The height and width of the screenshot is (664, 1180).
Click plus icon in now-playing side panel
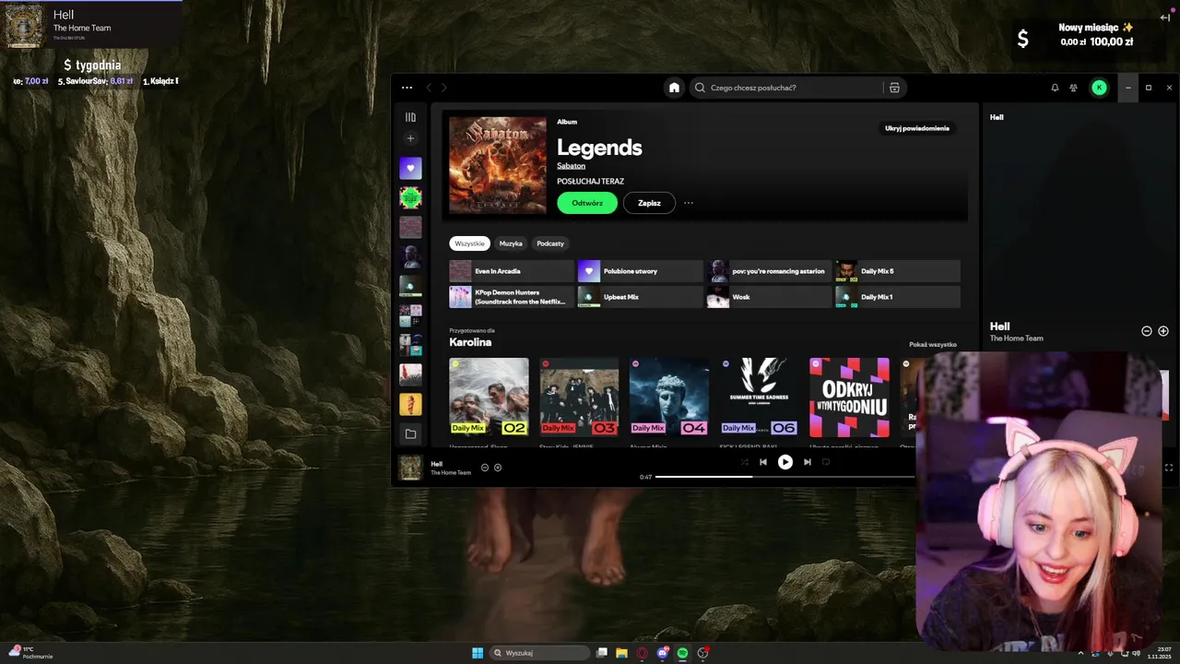[x=1163, y=331]
